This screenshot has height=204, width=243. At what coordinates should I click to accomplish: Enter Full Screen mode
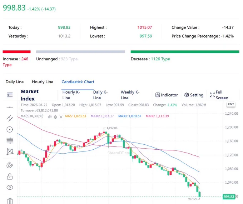click(x=219, y=95)
